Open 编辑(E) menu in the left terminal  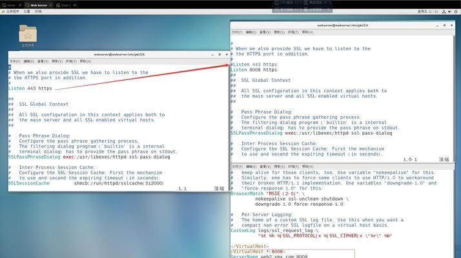(29, 61)
